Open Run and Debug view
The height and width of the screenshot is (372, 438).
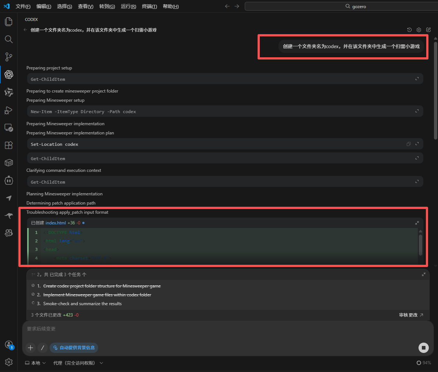point(8,110)
